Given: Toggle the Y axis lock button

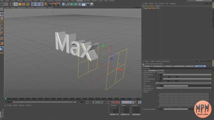Looking at the screenshot, I should click(37, 4).
